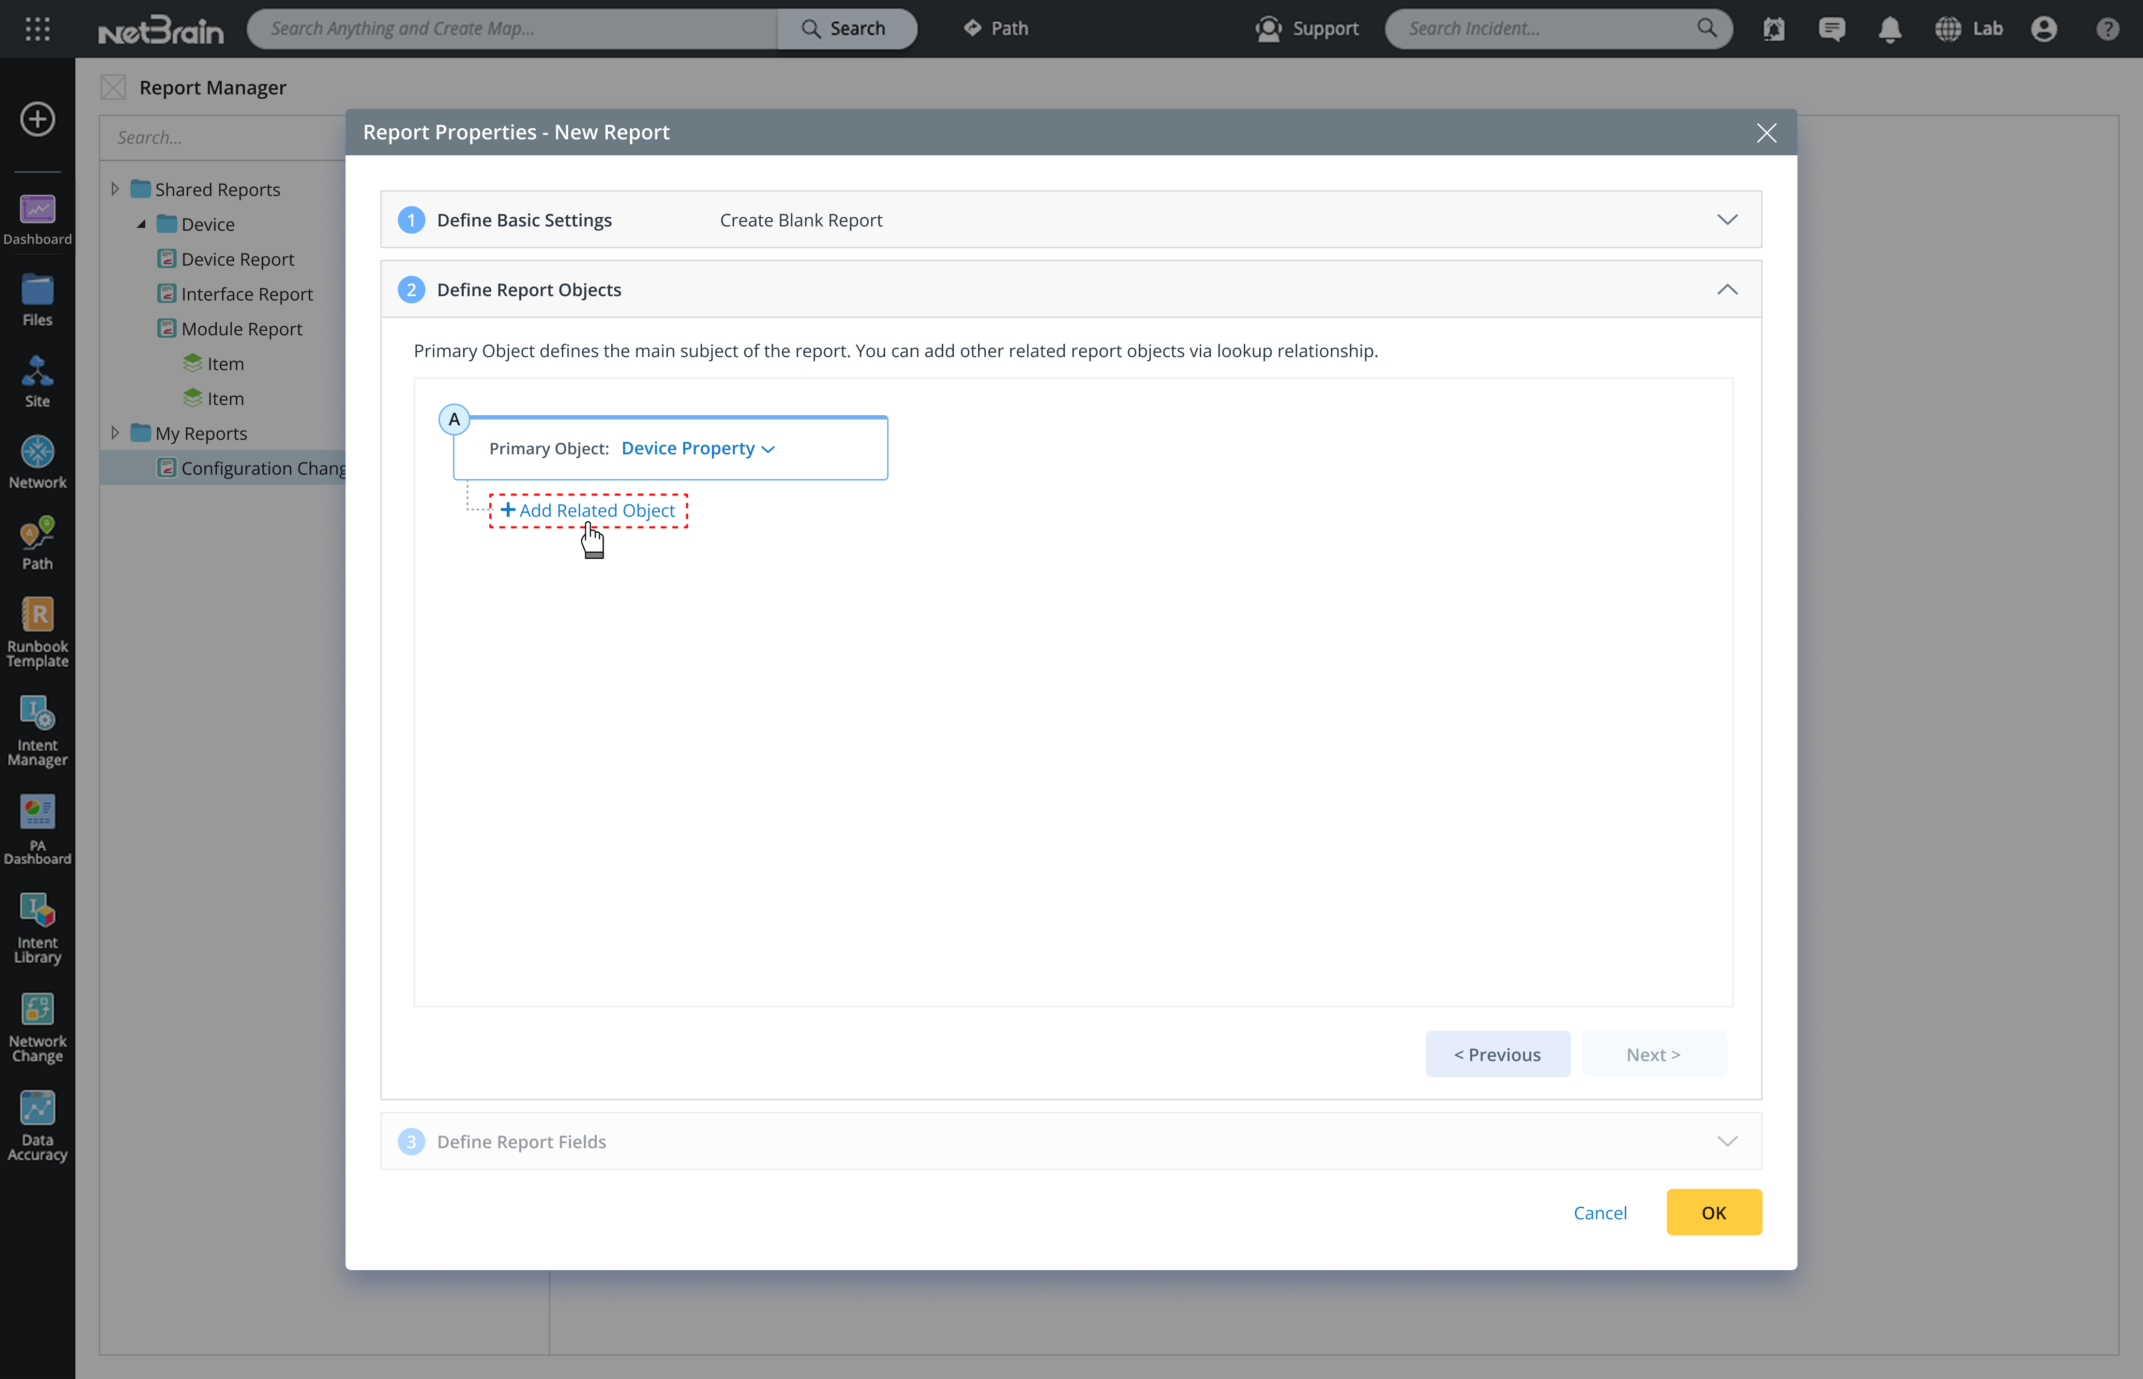
Task: Select Interface Report in the tree
Action: (x=246, y=294)
